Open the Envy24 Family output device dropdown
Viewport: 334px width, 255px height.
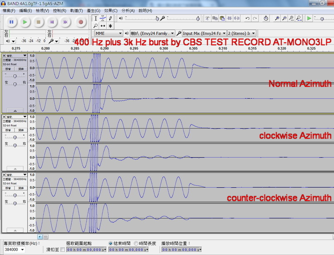(152, 33)
